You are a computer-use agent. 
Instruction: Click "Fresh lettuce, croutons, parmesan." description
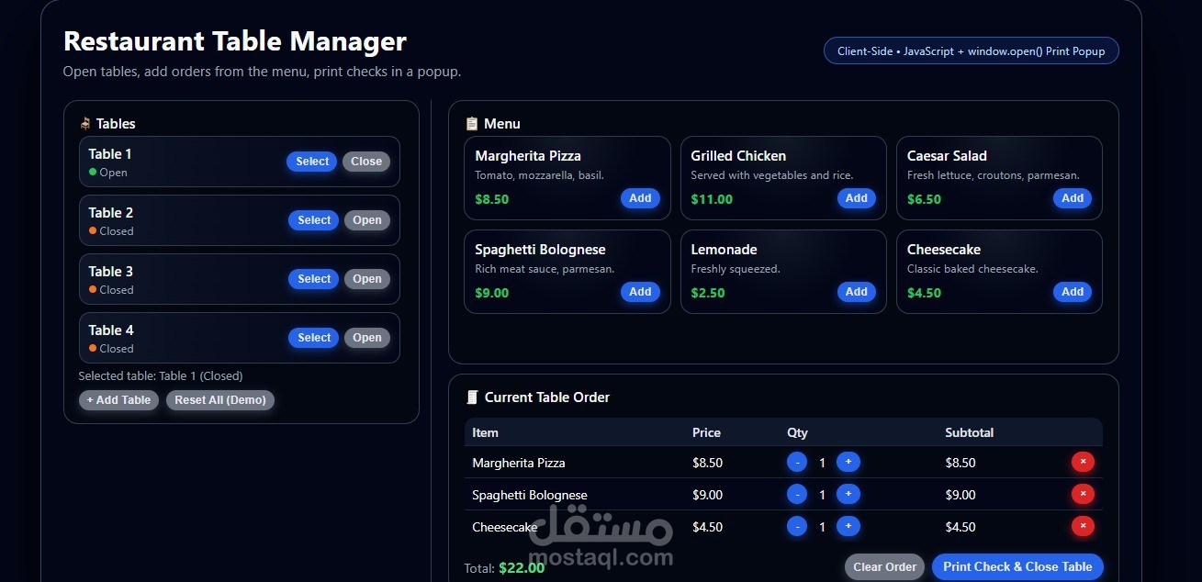pos(994,175)
